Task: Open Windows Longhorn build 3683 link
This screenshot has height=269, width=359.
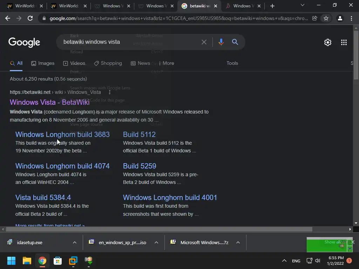Action: (x=62, y=134)
